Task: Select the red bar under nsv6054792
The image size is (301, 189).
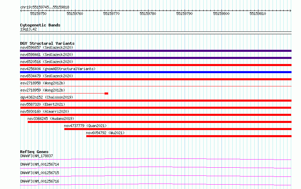Action: coord(189,136)
